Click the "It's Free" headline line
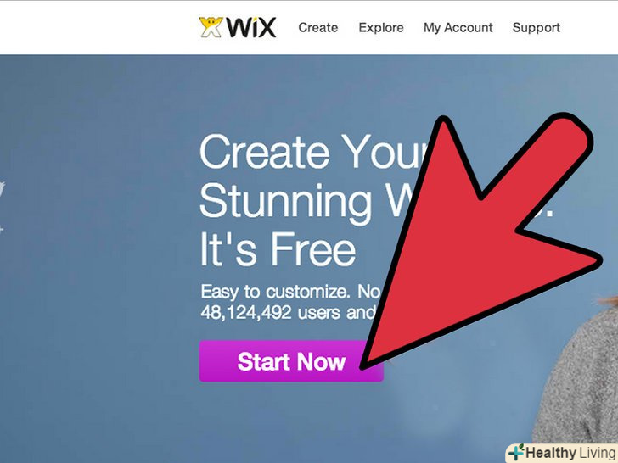 (278, 248)
